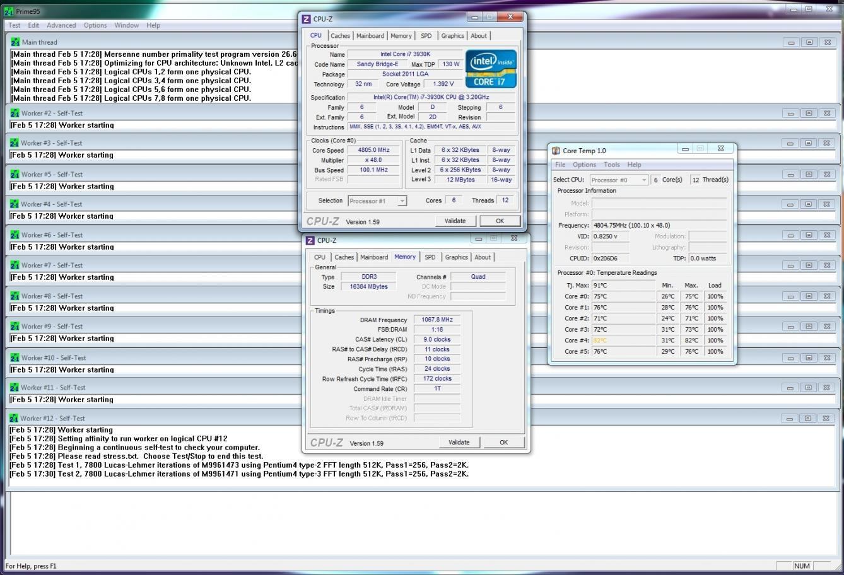The image size is (844, 575).
Task: Open the Advanced menu in Prime95
Action: (61, 25)
